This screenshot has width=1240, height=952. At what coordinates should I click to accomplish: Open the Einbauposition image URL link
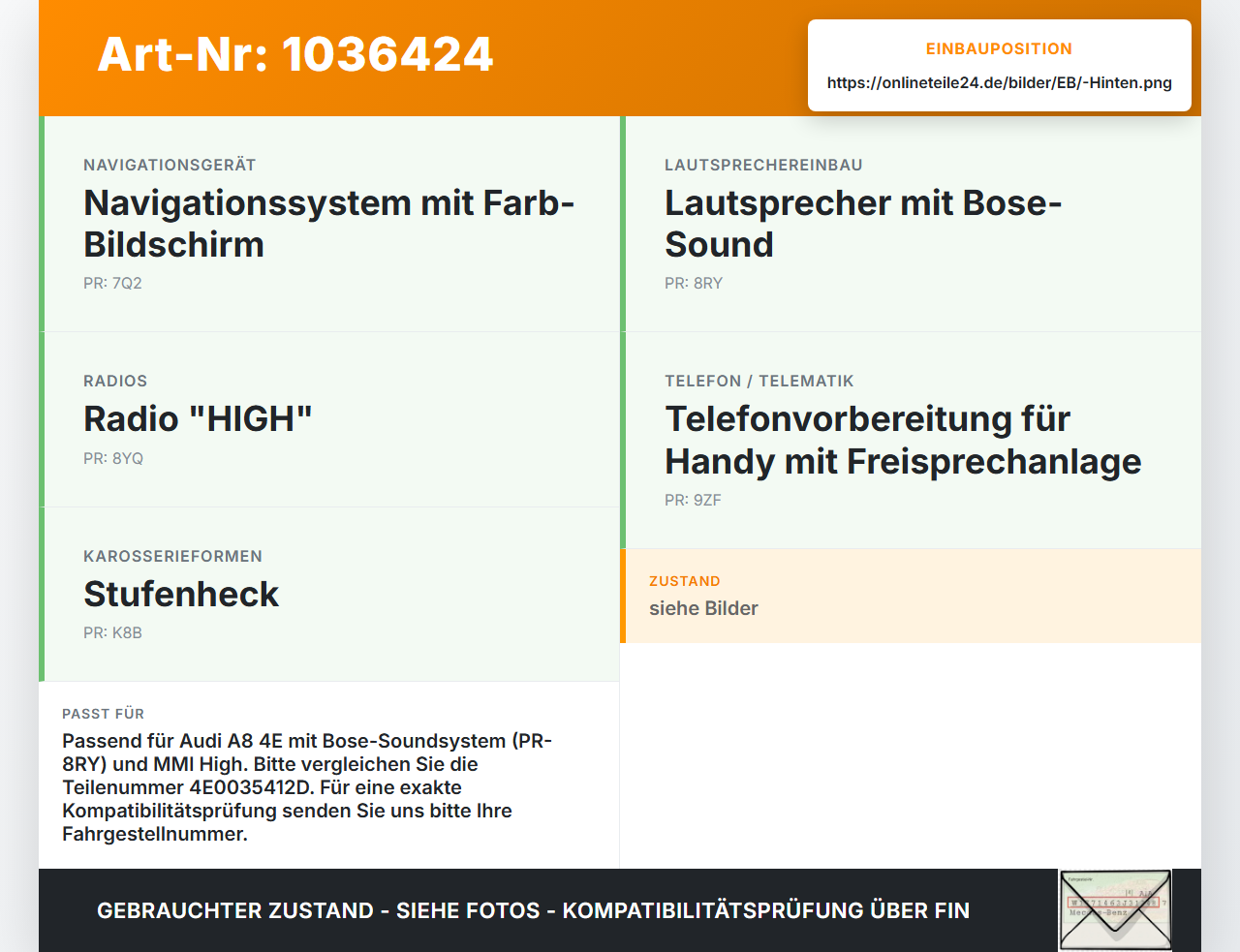(x=1000, y=83)
